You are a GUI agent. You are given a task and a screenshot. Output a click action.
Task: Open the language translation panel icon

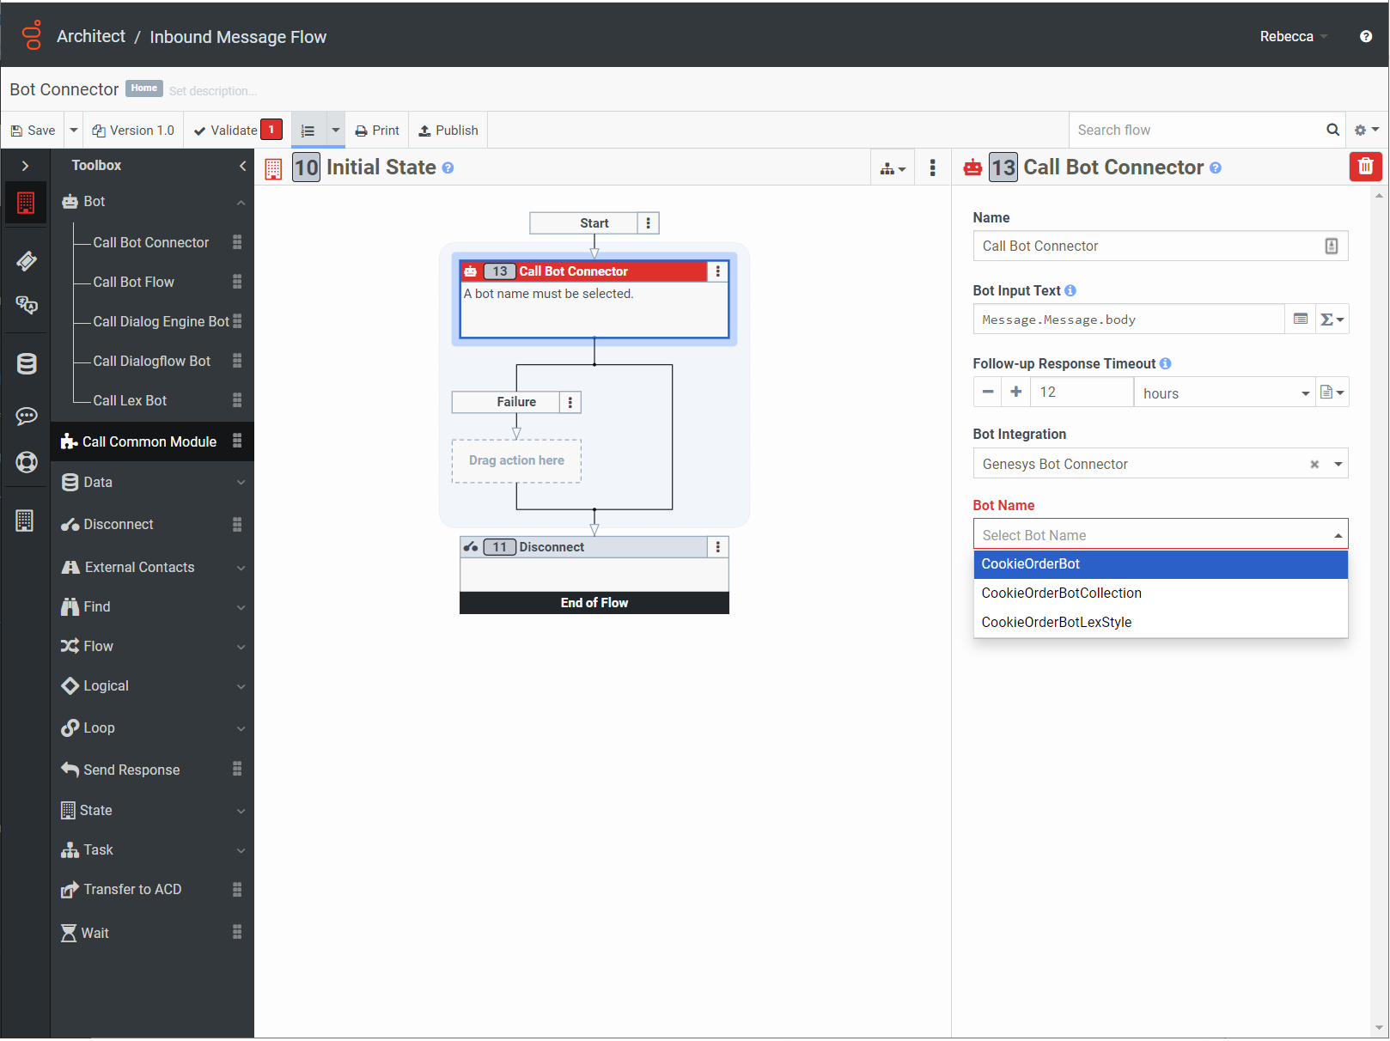[x=26, y=306]
